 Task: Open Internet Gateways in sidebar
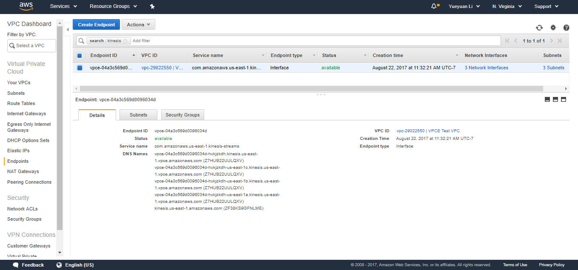pos(26,114)
